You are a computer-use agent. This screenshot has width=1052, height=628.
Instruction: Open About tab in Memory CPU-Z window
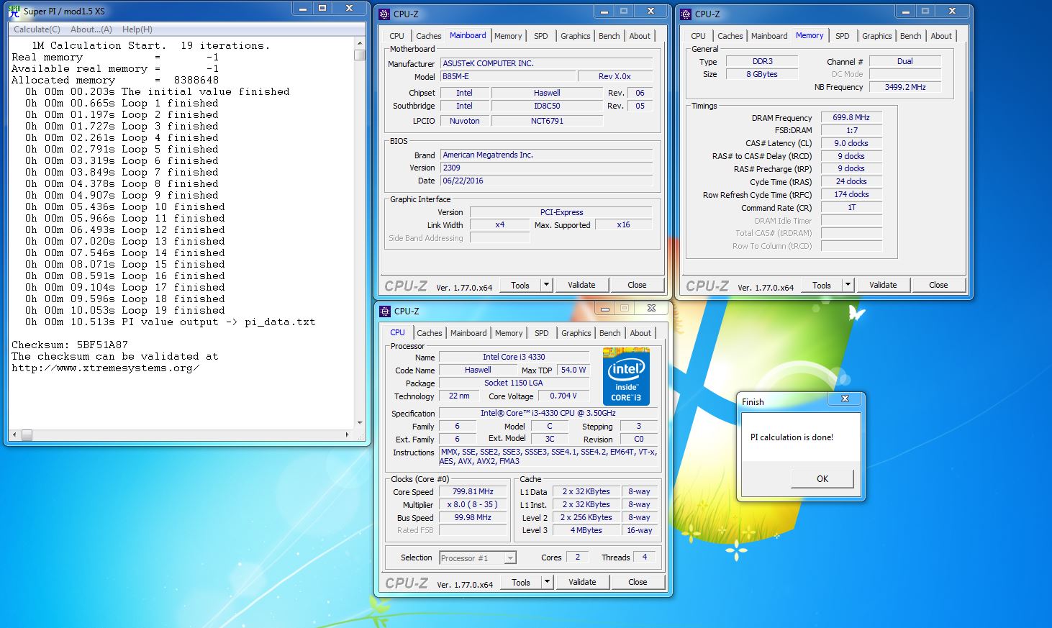click(941, 36)
